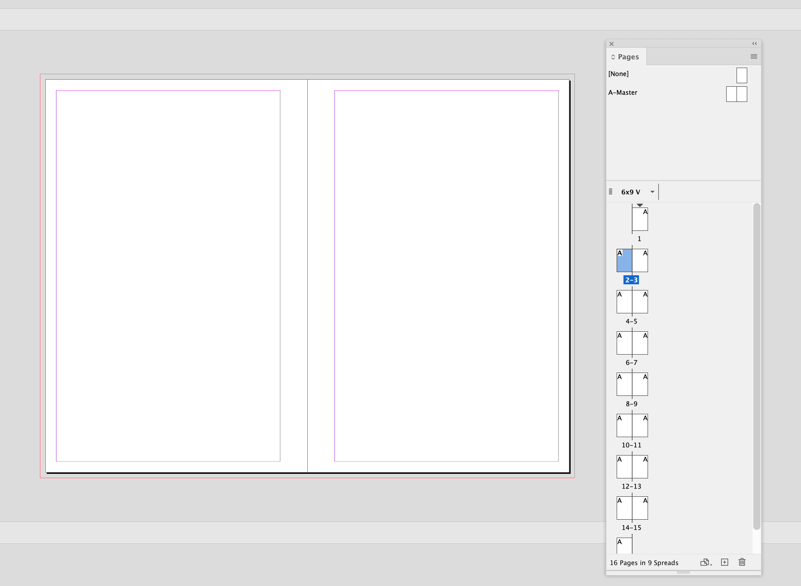
Task: Select spread 8-9 in the page list
Action: [x=632, y=384]
